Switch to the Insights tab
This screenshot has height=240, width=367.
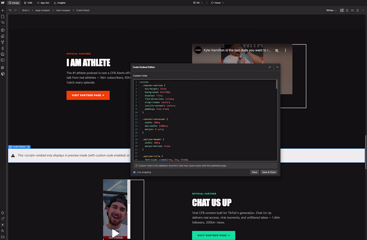point(60,3)
